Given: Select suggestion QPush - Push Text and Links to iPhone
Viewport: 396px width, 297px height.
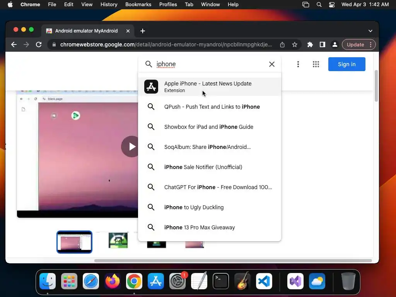Looking at the screenshot, I should point(210,107).
